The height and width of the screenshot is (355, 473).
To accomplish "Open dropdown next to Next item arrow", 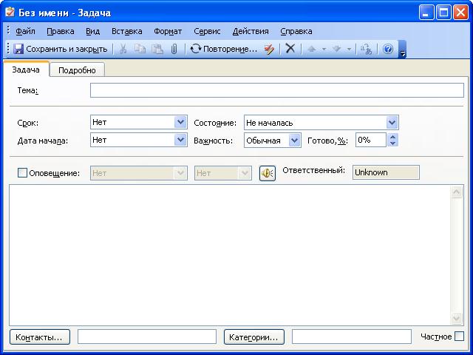I will point(349,49).
